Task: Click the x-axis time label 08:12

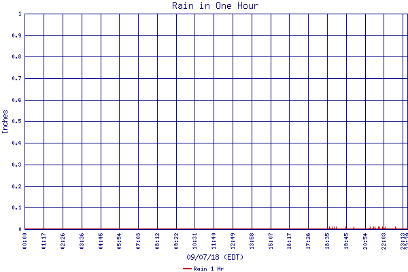Action: pyautogui.click(x=157, y=241)
